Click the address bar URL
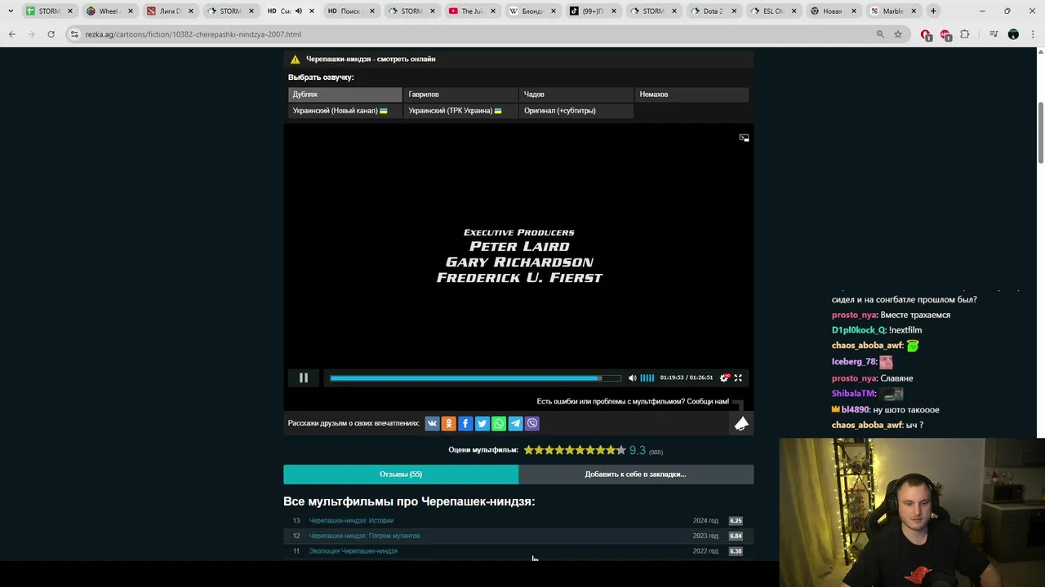Screen dimensions: 1045x587 [193, 34]
